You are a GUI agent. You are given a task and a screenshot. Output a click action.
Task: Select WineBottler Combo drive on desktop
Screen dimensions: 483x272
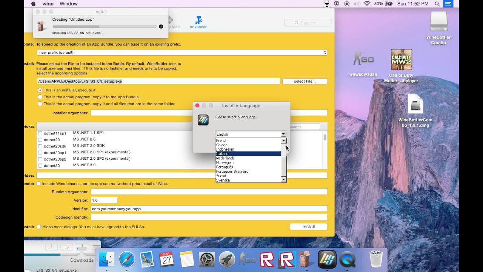[438, 22]
